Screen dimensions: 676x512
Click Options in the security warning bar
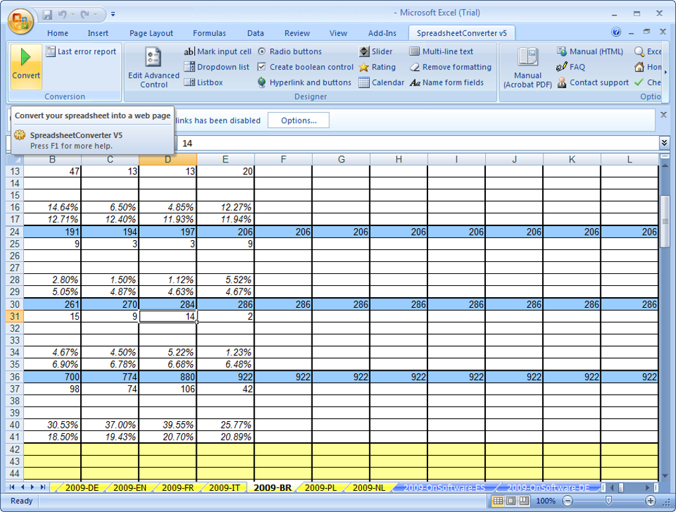[x=298, y=120]
